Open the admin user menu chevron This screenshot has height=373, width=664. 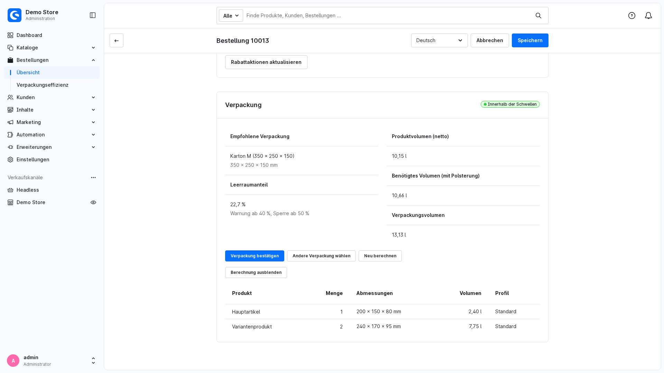point(93,361)
